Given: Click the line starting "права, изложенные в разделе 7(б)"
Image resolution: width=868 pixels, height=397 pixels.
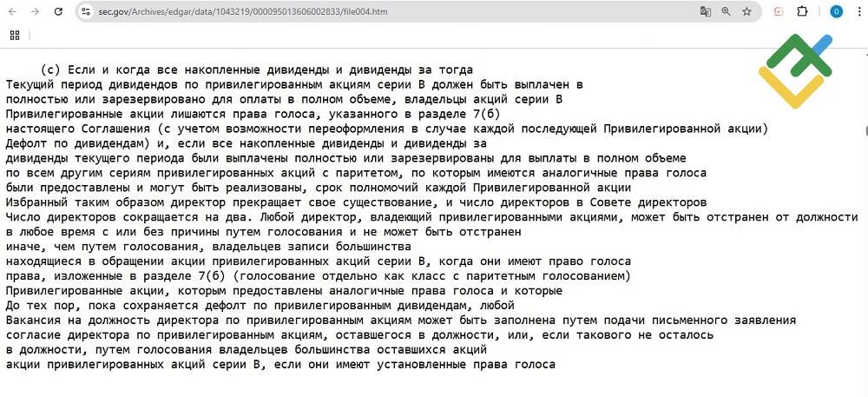Looking at the screenshot, I should (319, 275).
